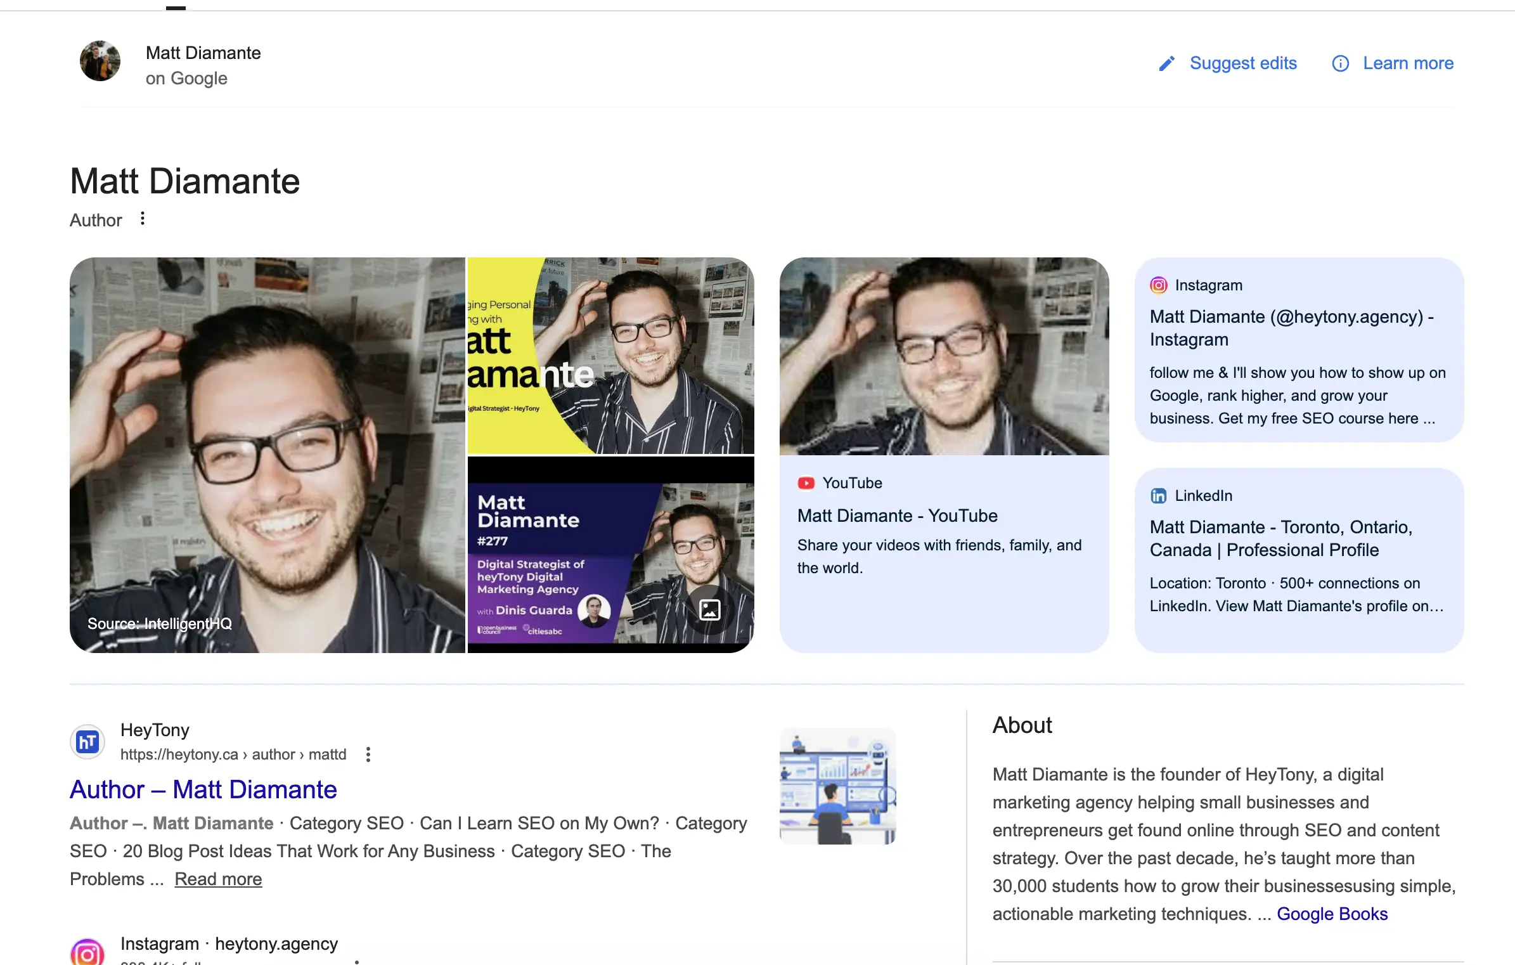Open three-dot menu next to Author label
This screenshot has width=1515, height=965.
[x=143, y=219]
